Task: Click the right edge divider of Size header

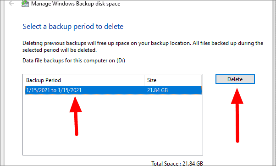Action: (201, 80)
